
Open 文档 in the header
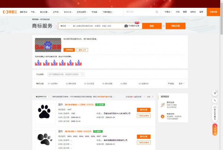(x=178, y=12)
